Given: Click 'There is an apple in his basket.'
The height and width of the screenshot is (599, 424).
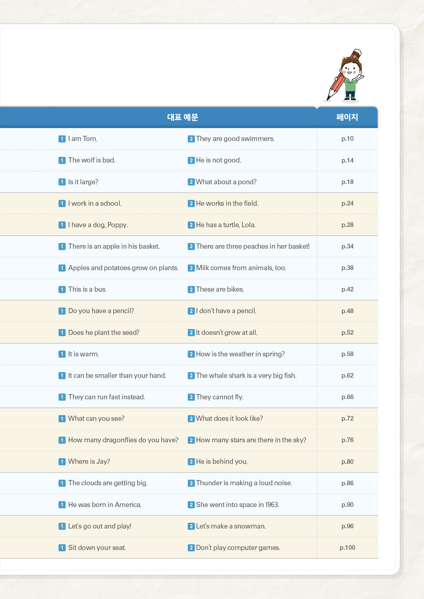Looking at the screenshot, I should coord(114,246).
